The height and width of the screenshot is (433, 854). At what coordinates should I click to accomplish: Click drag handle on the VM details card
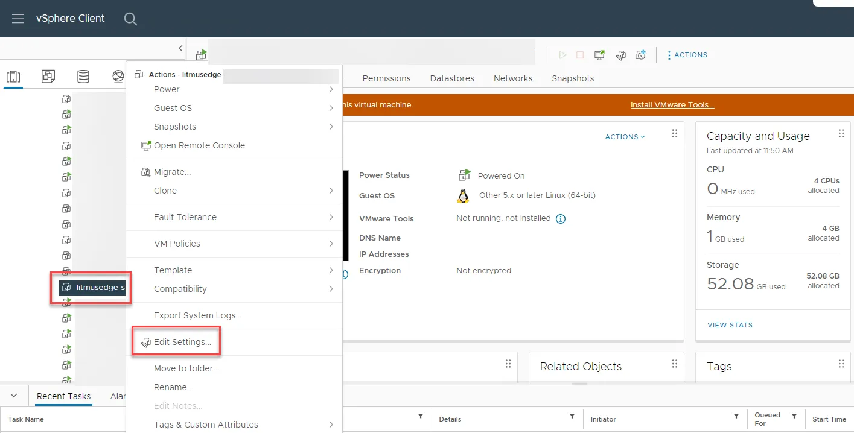click(x=674, y=133)
